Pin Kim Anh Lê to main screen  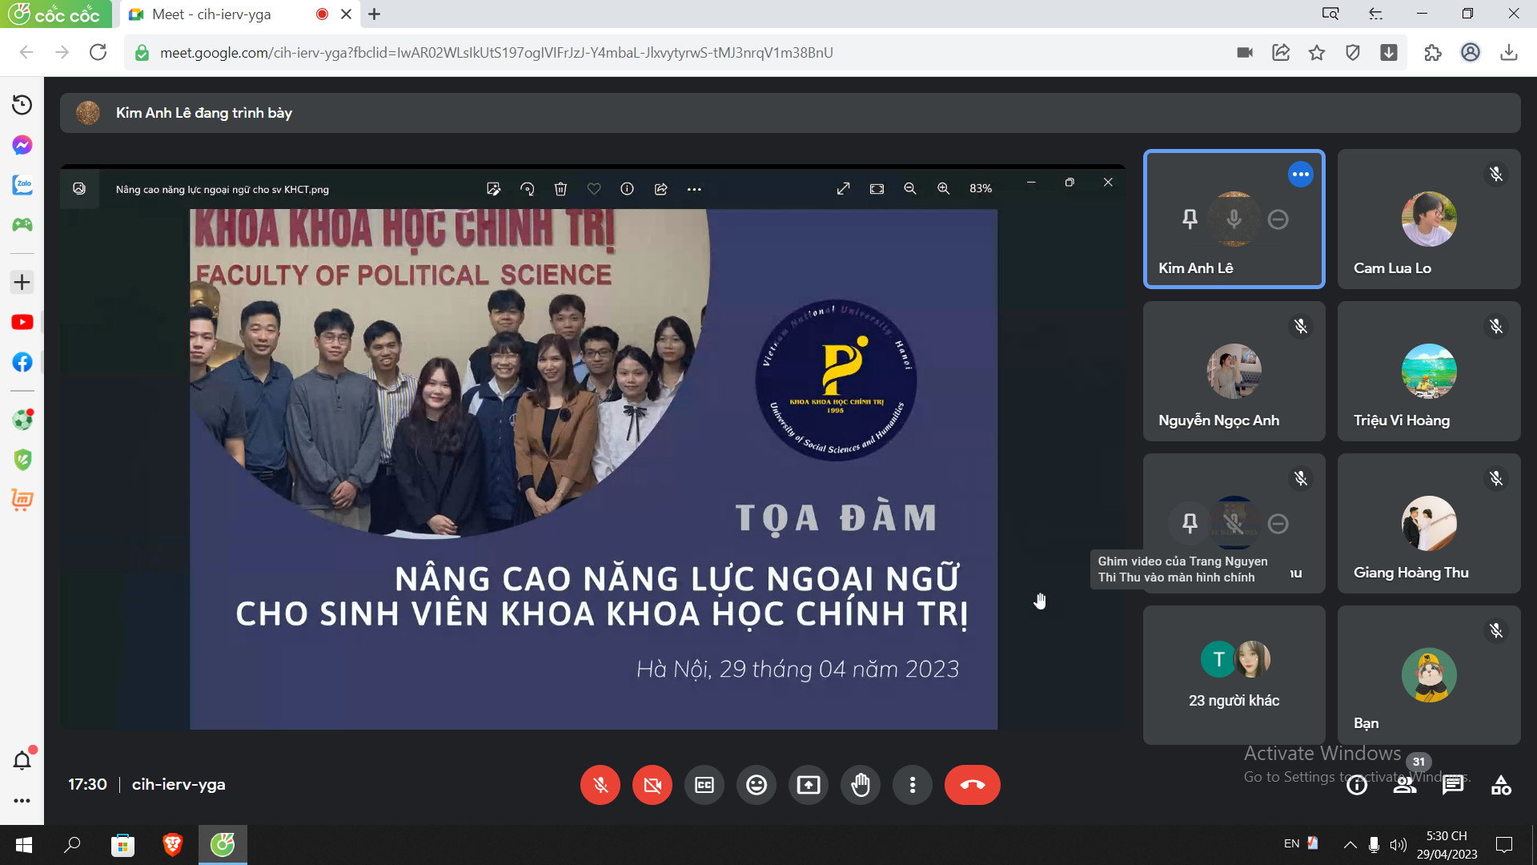point(1190,219)
